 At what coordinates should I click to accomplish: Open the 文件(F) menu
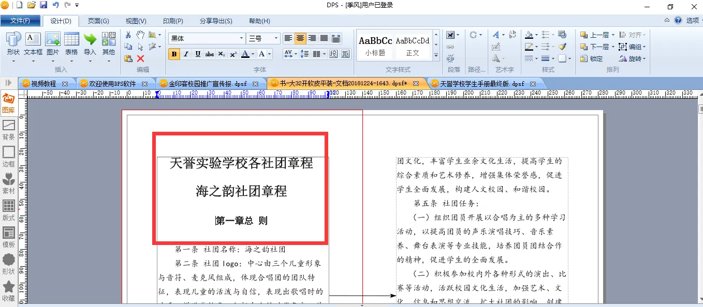click(20, 21)
